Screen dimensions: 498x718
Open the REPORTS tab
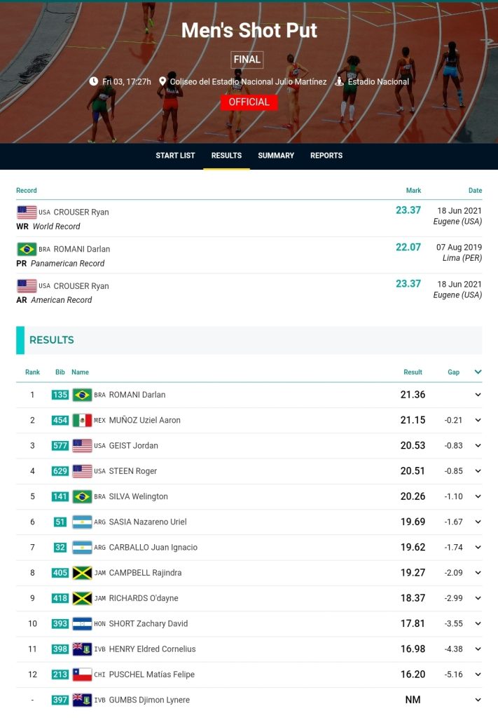point(326,156)
